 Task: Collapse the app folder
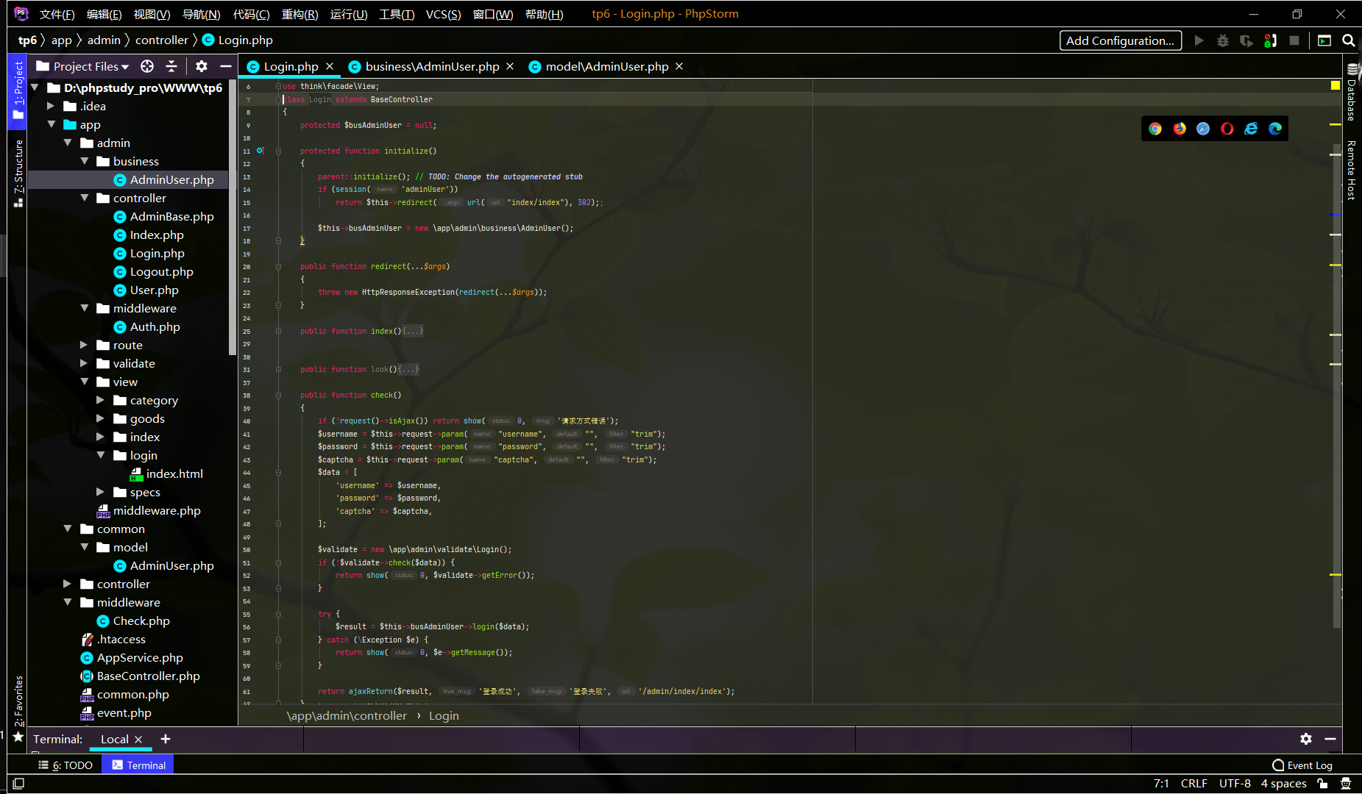[x=52, y=124]
